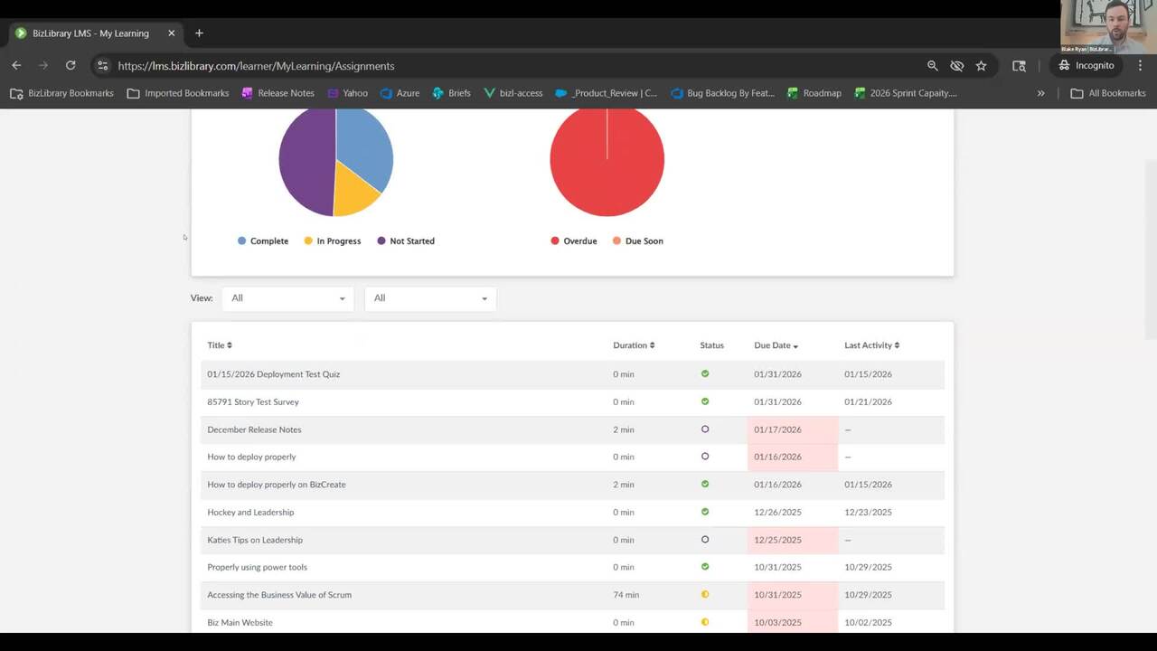Click the red Overdue pie chart

point(607,163)
